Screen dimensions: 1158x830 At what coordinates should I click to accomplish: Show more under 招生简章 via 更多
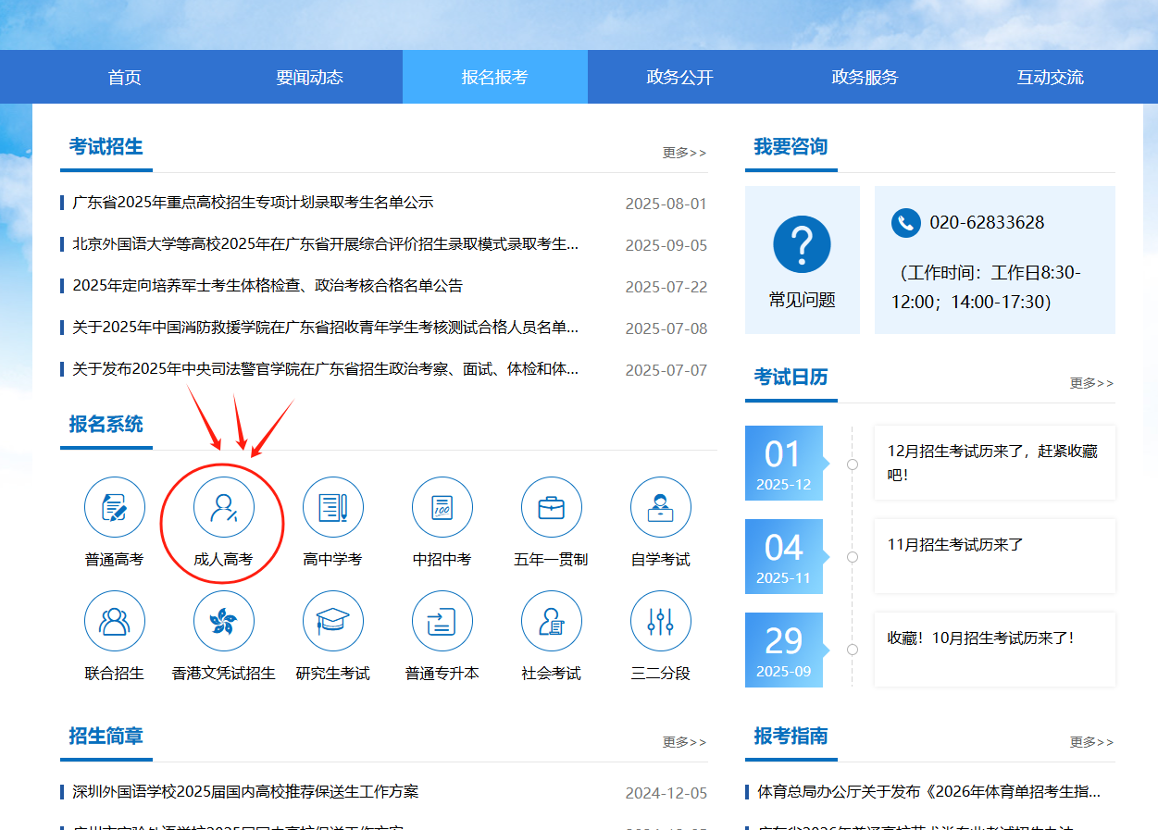coord(684,742)
